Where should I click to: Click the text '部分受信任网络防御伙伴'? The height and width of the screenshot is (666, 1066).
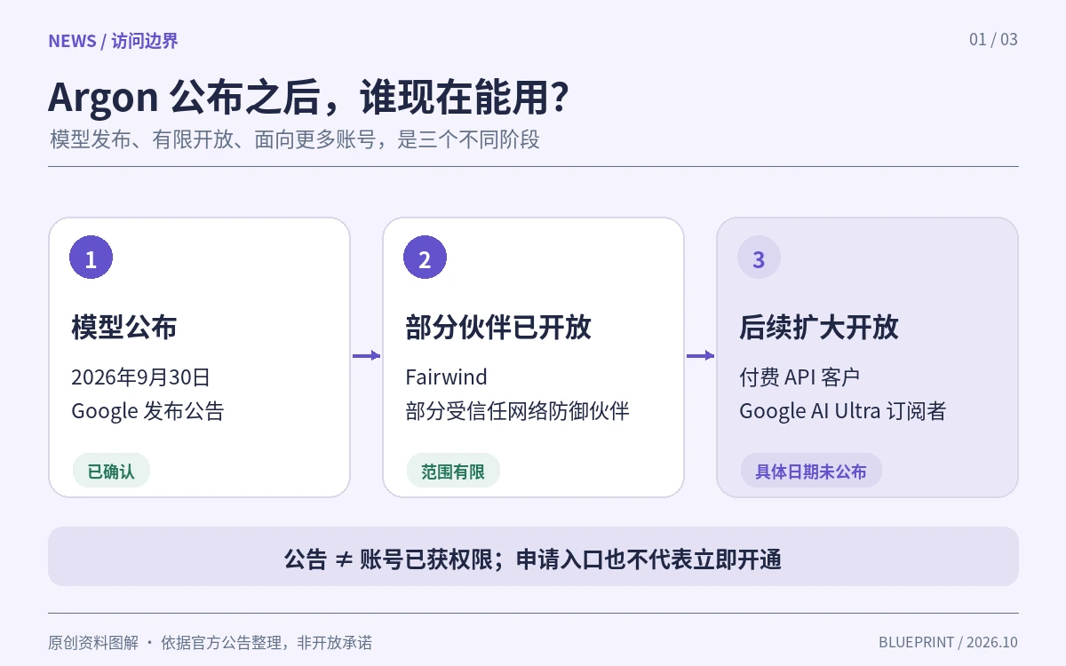[x=517, y=411]
